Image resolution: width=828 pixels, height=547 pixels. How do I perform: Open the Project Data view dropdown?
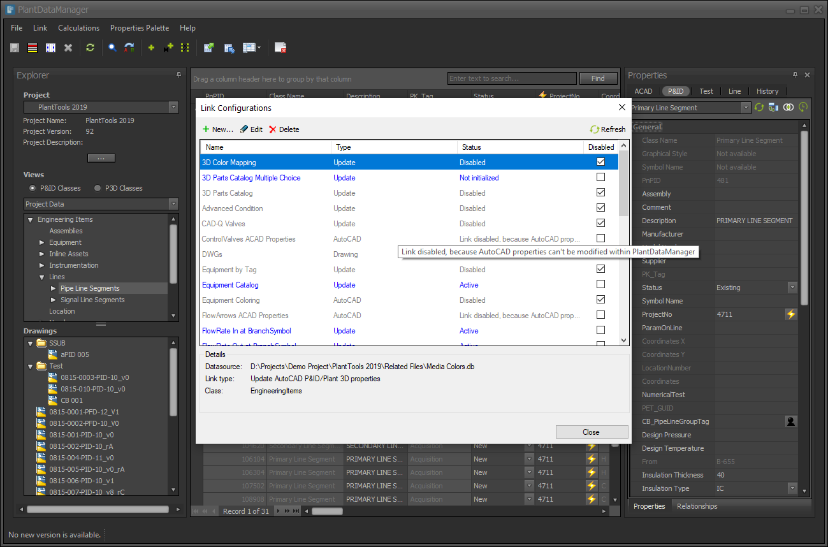point(174,204)
